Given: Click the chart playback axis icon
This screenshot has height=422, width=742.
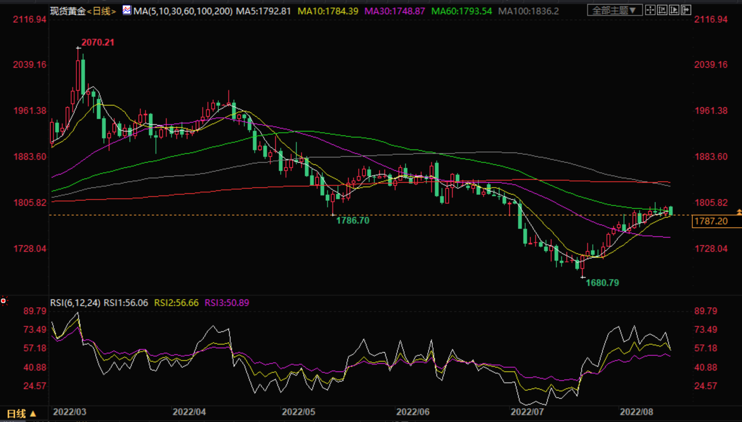Looking at the screenshot, I should [x=674, y=10].
